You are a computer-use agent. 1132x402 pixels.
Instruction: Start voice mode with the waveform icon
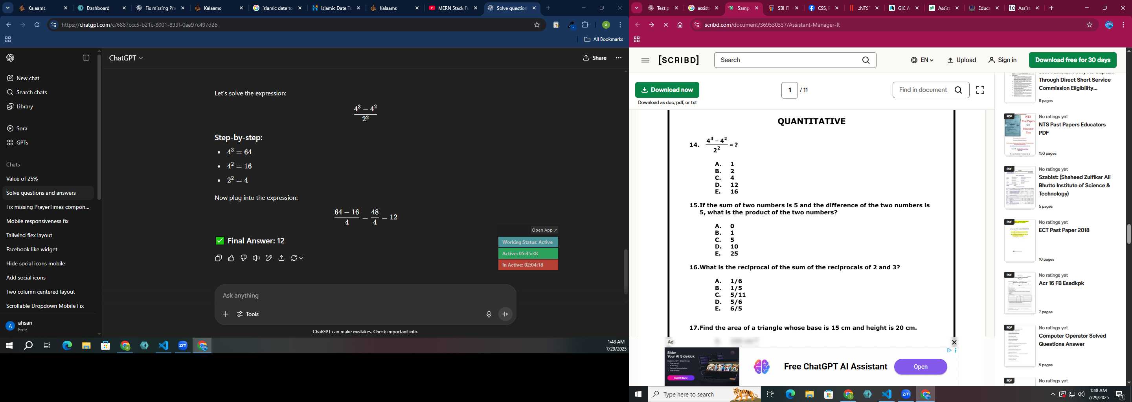tap(506, 314)
